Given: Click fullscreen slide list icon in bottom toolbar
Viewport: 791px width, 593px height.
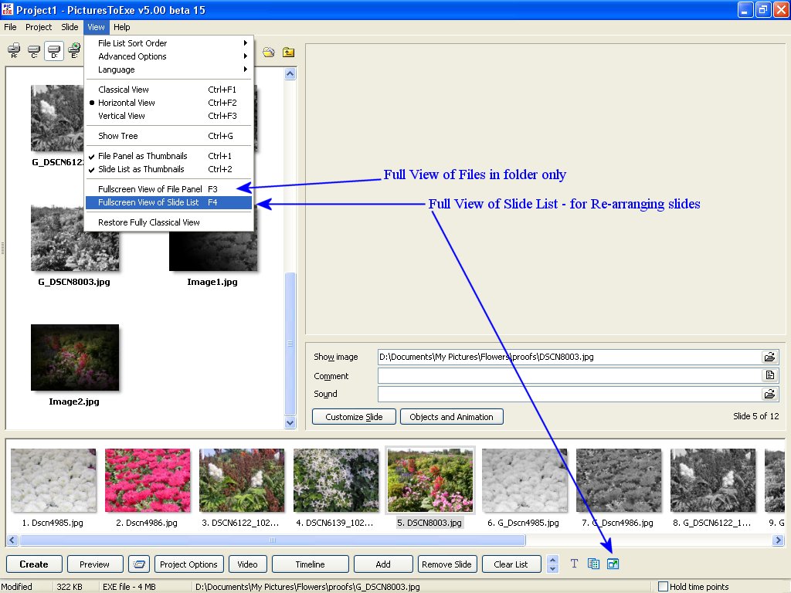Looking at the screenshot, I should (x=613, y=564).
